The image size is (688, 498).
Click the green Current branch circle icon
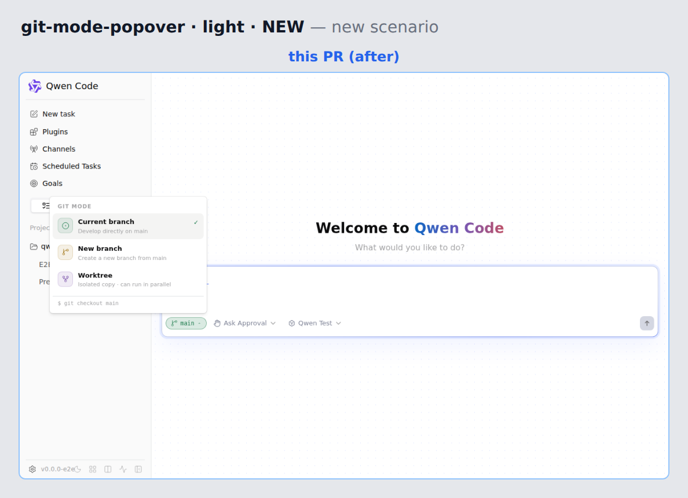[x=65, y=226]
